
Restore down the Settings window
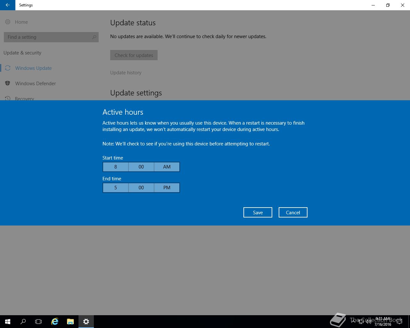388,5
